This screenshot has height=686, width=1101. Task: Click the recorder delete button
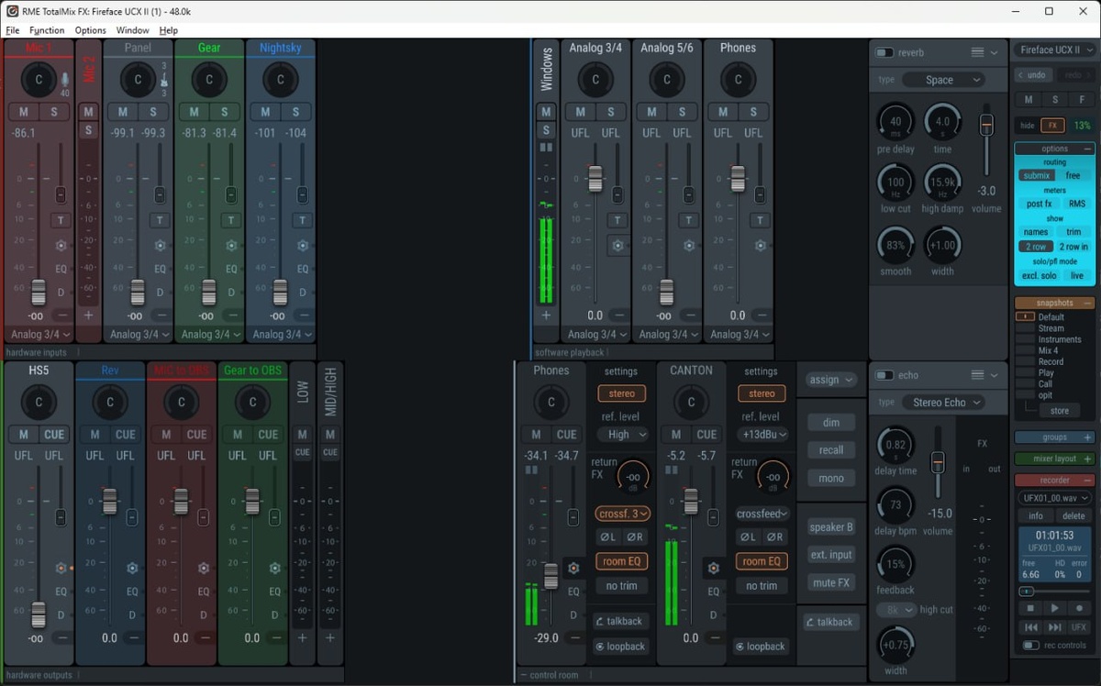(1073, 515)
